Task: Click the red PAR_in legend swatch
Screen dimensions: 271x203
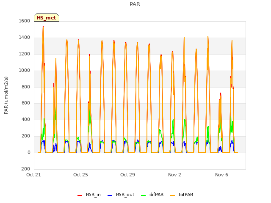Action: pos(80,195)
